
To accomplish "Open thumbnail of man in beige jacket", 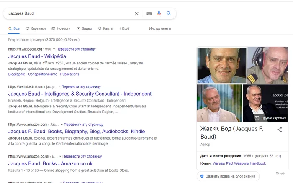I will [219, 103].
